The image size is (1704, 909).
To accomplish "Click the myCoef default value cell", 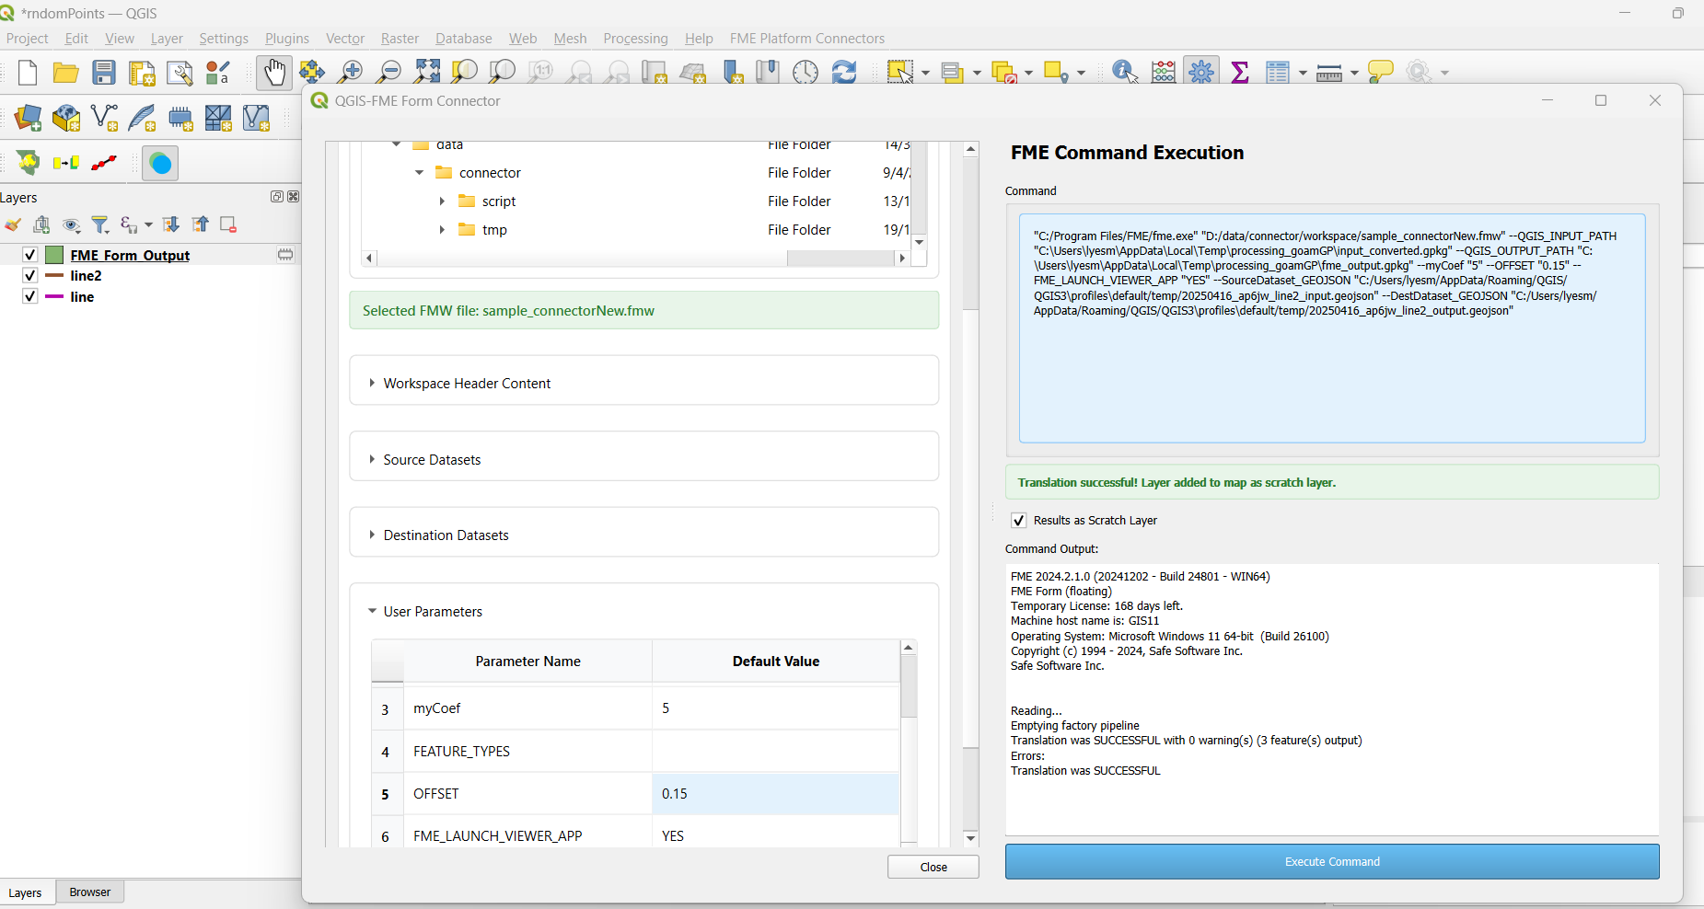I will [x=775, y=708].
